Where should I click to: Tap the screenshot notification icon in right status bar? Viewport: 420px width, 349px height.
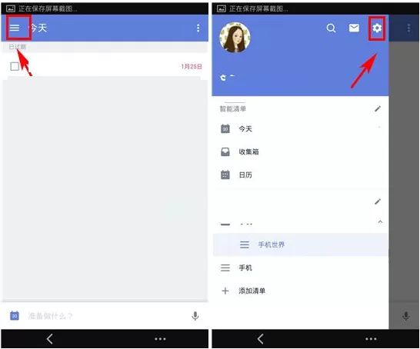[x=222, y=8]
